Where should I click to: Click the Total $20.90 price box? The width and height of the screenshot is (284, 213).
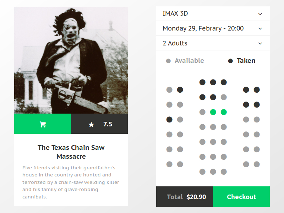[x=185, y=197]
